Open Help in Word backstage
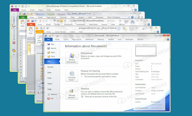 49,89
